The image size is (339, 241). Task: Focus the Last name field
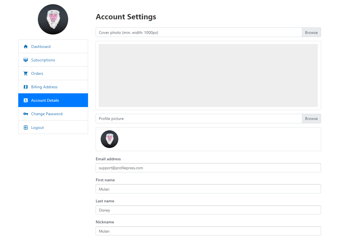tap(208, 210)
